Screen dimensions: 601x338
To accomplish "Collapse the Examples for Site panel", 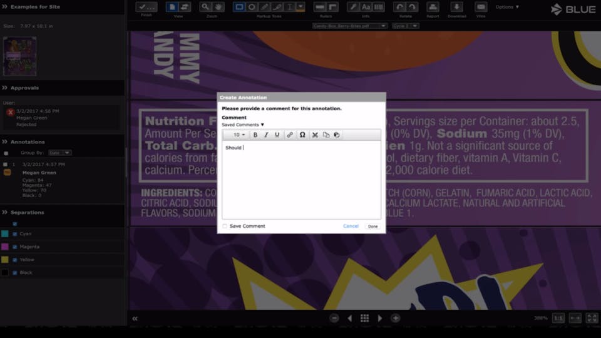I will [4, 6].
